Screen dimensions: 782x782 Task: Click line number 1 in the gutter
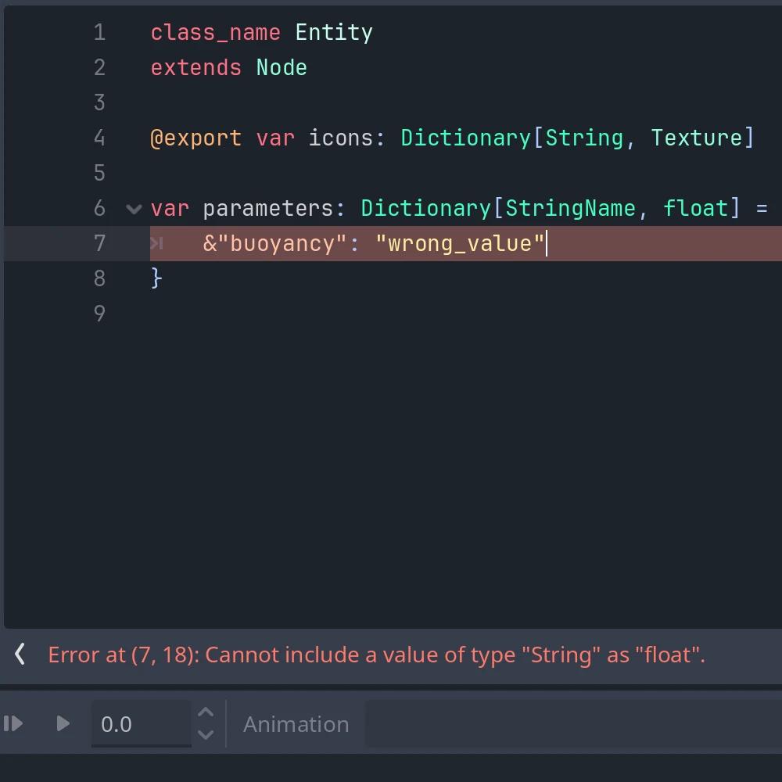click(99, 32)
